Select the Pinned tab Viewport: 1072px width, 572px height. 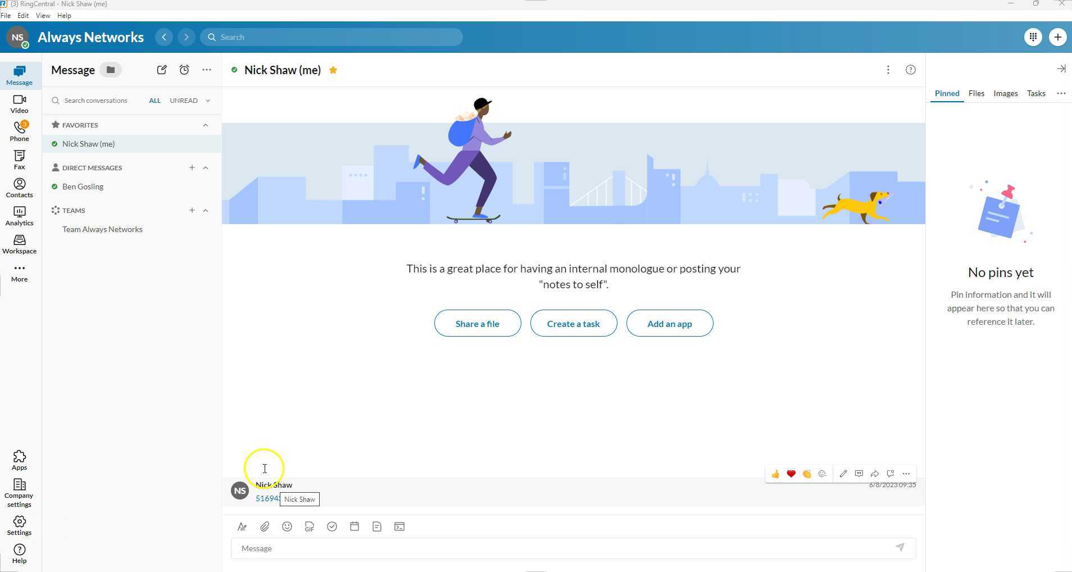click(947, 94)
